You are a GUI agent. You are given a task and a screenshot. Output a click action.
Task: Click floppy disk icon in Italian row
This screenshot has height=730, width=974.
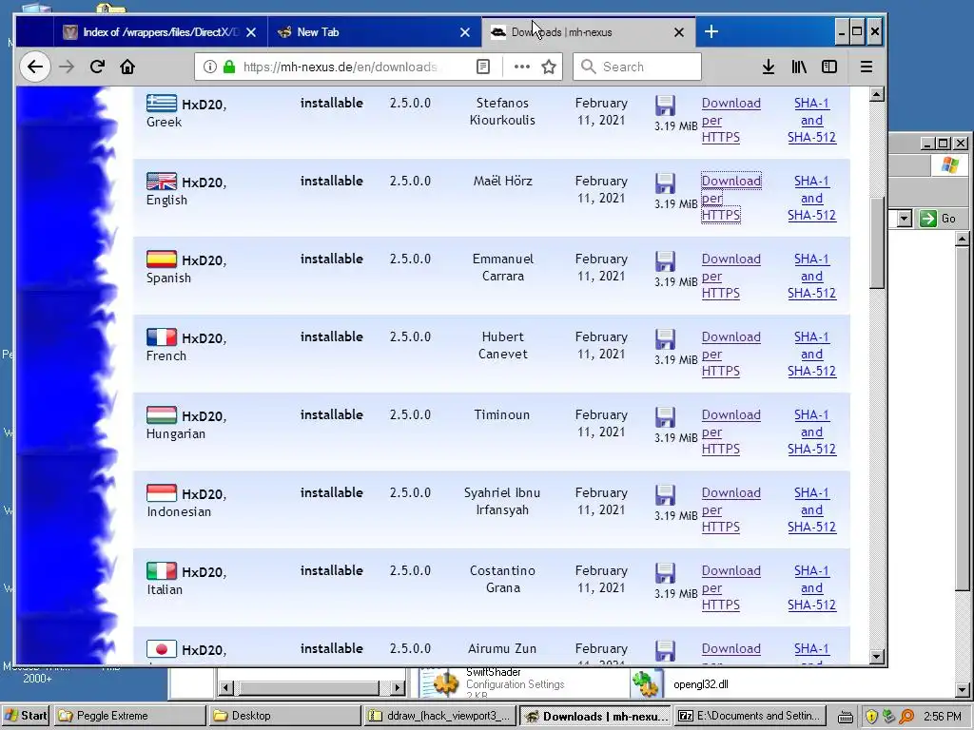click(x=665, y=573)
